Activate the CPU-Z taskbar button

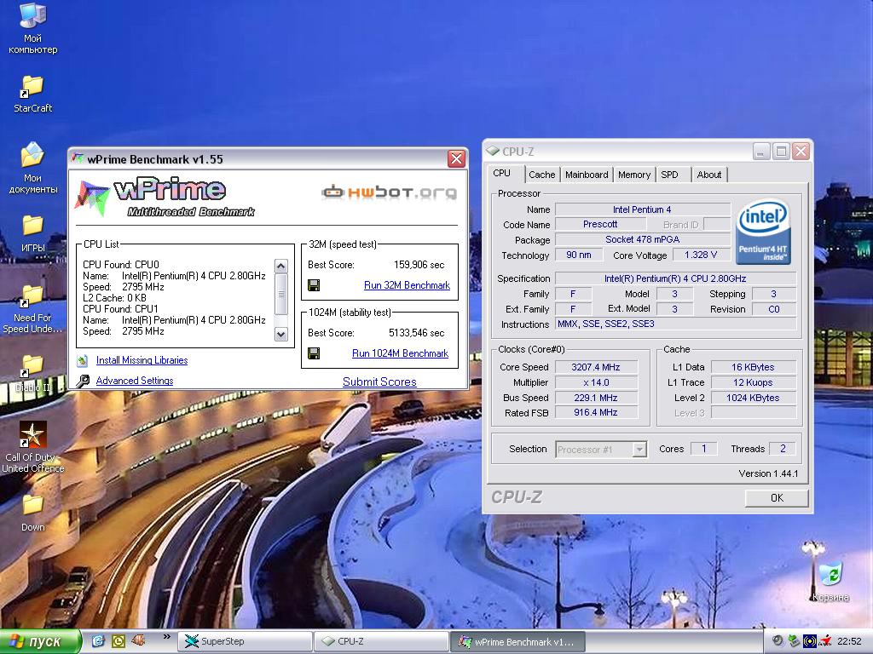pyautogui.click(x=381, y=641)
